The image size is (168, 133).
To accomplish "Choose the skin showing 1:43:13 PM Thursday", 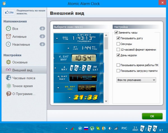I will coord(78,38).
